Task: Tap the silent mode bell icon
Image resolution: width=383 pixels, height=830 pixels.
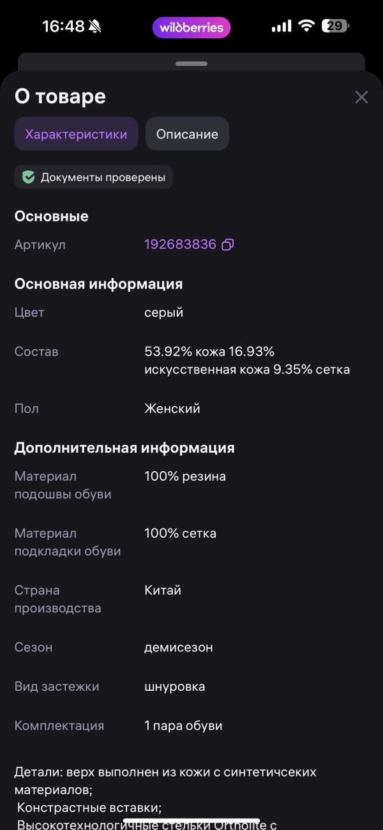Action: [x=95, y=27]
